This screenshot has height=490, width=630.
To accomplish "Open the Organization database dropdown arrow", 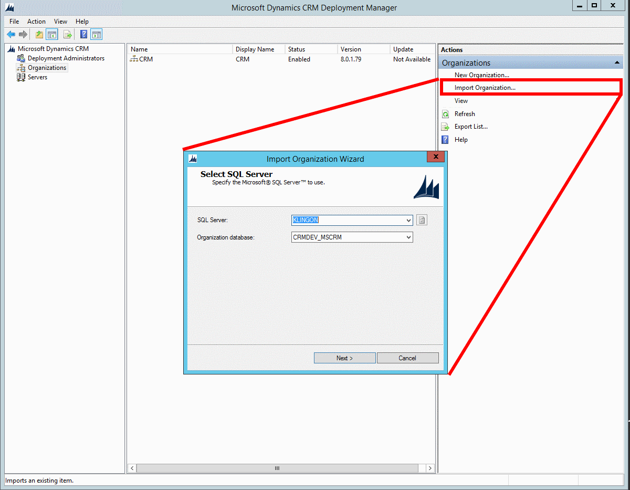I will [409, 237].
